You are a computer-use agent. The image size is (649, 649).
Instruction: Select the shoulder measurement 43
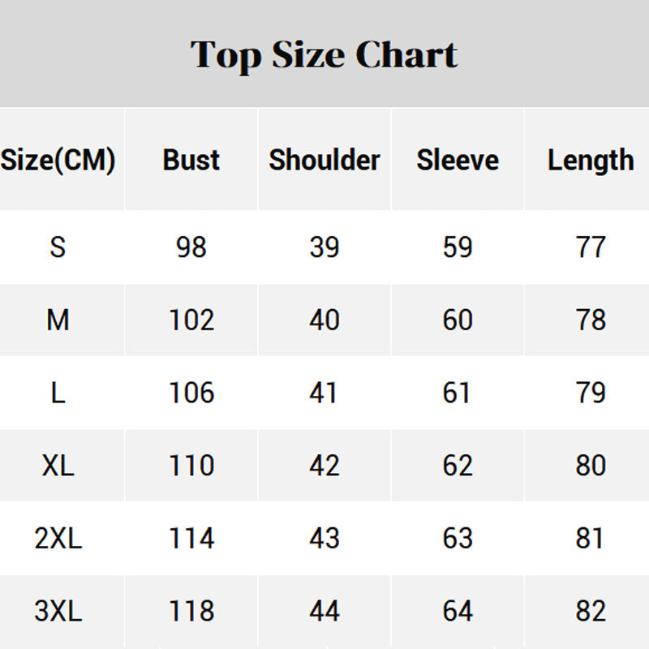(x=324, y=539)
